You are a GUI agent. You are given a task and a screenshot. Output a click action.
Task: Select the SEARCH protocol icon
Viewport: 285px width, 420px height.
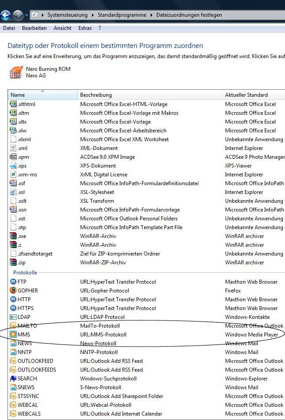point(13,379)
